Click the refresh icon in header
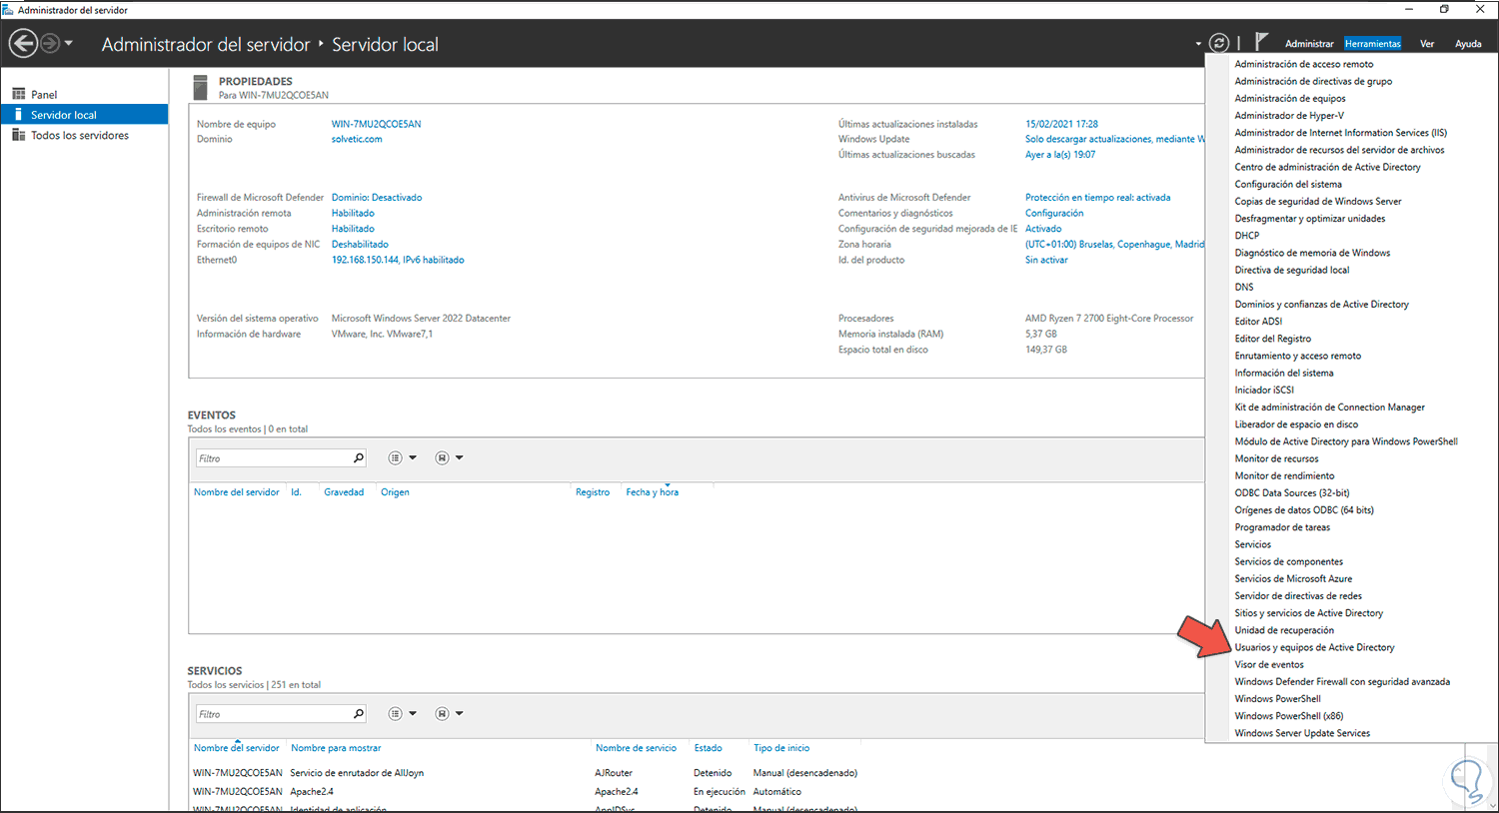1499x813 pixels. click(x=1218, y=43)
